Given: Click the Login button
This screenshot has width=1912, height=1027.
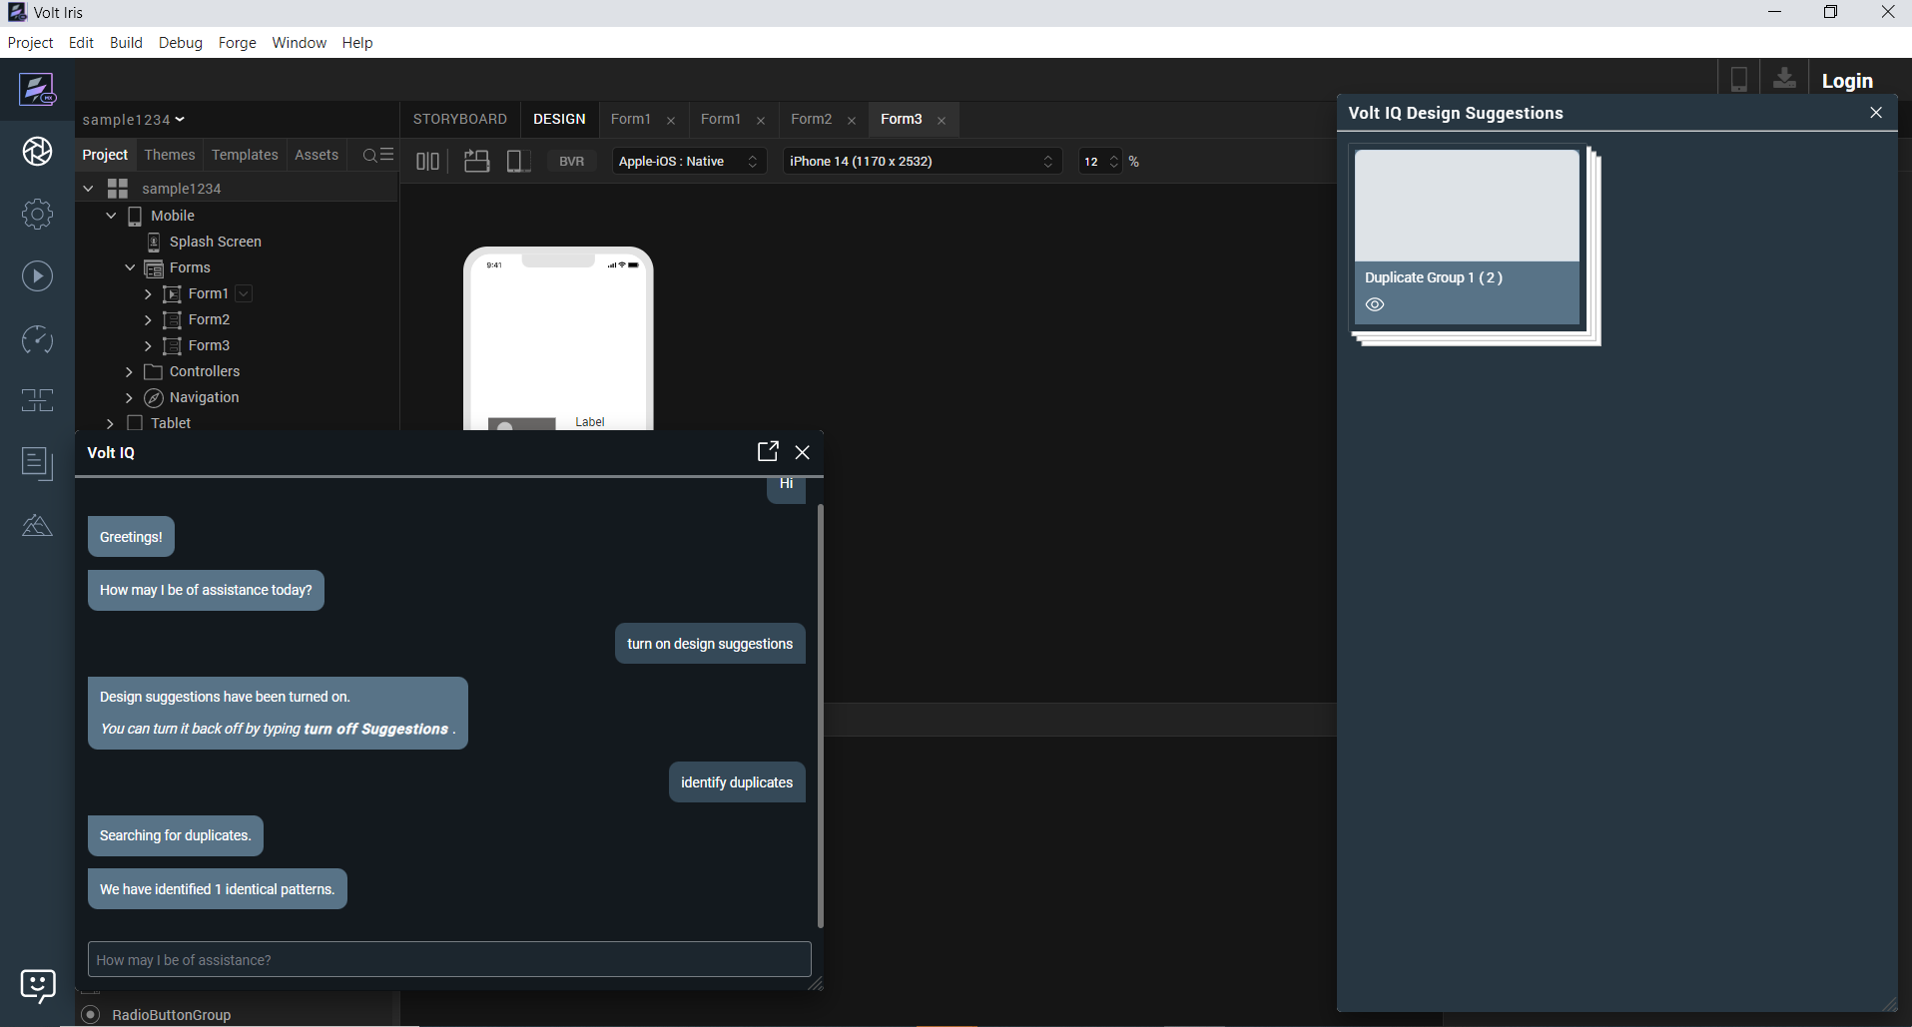Looking at the screenshot, I should [1846, 81].
